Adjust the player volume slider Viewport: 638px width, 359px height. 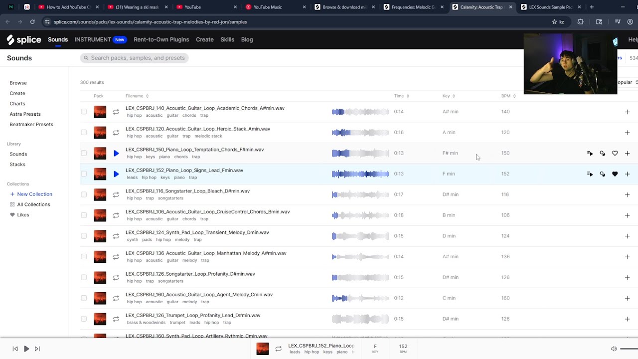point(629,349)
